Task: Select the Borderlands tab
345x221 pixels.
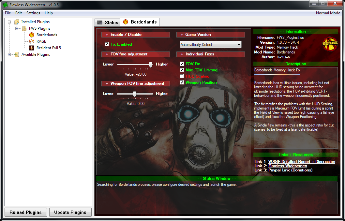Action: click(x=140, y=22)
